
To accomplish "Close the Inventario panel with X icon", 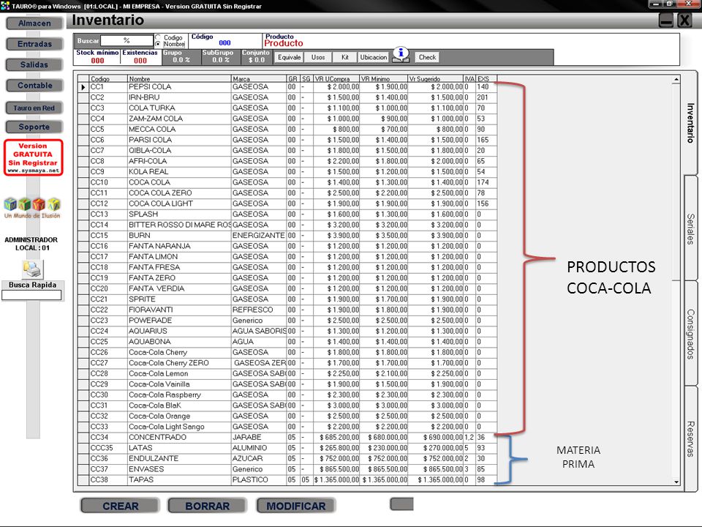I will tap(684, 20).
